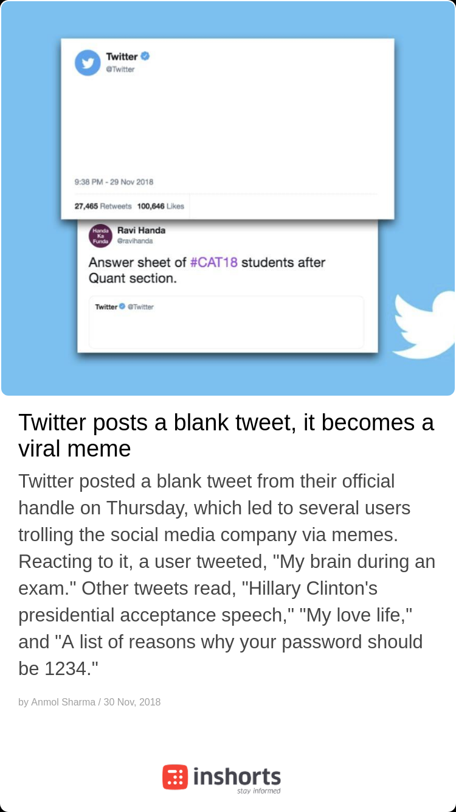The height and width of the screenshot is (812, 456).
Task: Click the 9:38 PM - 29 Nov 2018 timestamp
Action: [114, 182]
